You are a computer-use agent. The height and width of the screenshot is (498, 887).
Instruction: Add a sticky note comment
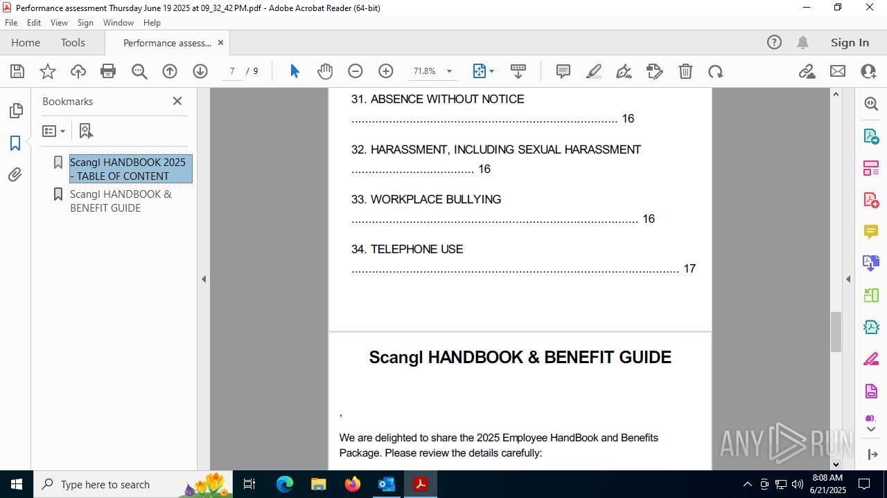click(x=563, y=71)
